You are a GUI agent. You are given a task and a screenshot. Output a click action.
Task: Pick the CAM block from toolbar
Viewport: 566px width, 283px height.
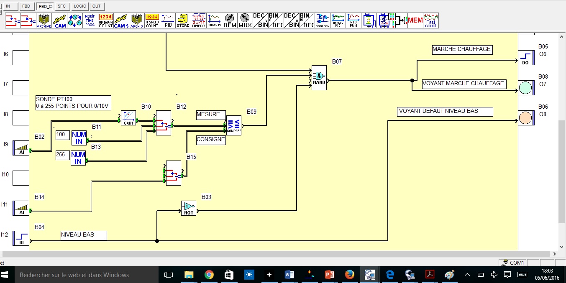60,20
